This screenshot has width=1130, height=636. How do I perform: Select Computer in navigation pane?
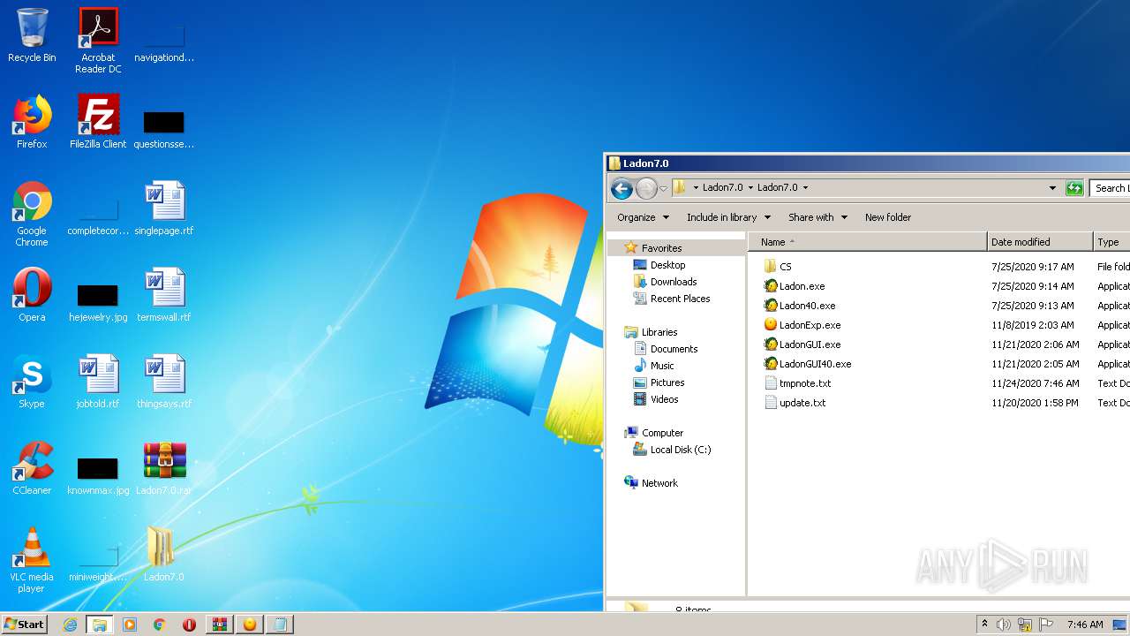pos(662,433)
